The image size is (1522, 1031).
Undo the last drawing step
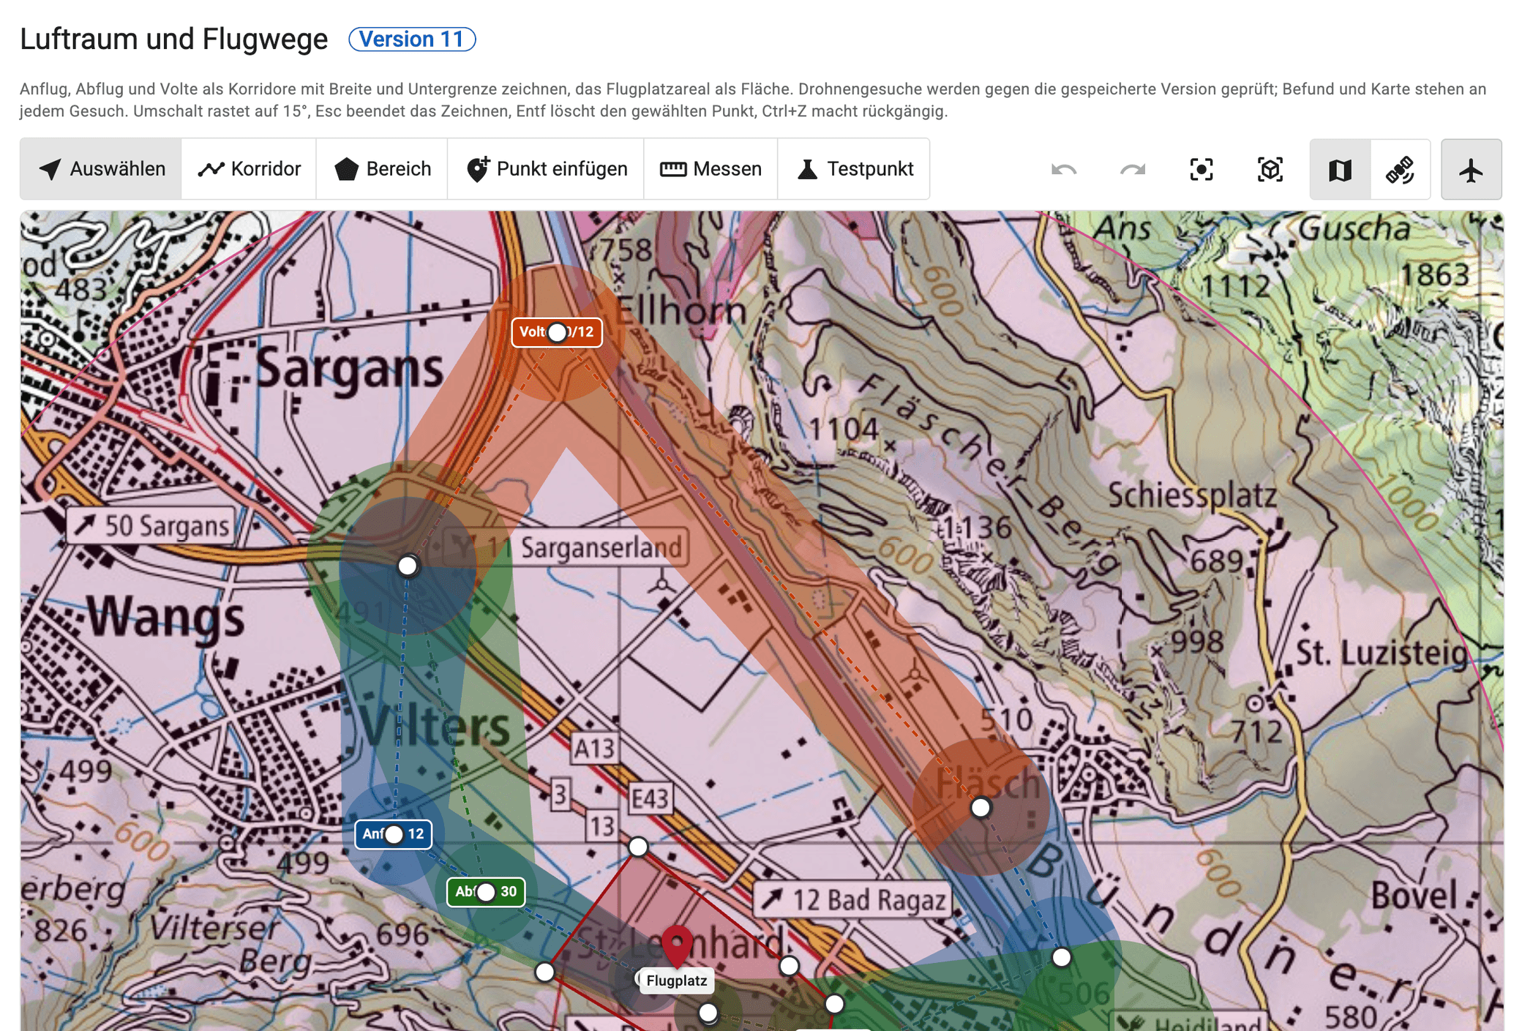[x=1064, y=170]
